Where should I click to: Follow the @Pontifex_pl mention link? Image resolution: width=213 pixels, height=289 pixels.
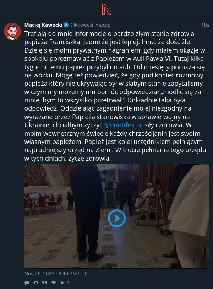tap(123, 125)
